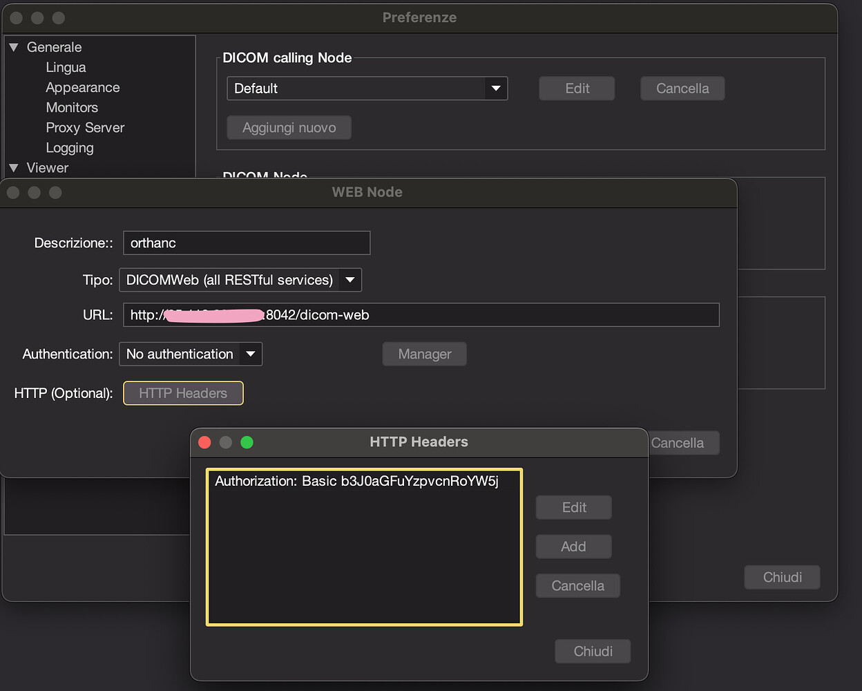Viewport: 862px width, 691px height.
Task: Open the DICOM calling Node dropdown
Action: [x=495, y=88]
